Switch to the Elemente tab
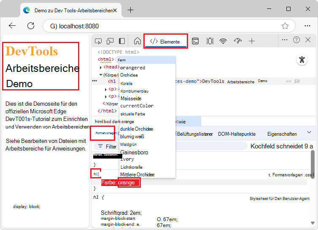This screenshot has width=318, height=230. pyautogui.click(x=165, y=41)
